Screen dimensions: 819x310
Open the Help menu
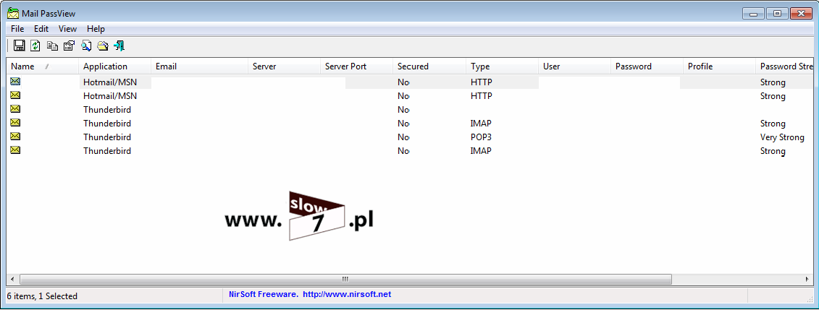tap(96, 29)
